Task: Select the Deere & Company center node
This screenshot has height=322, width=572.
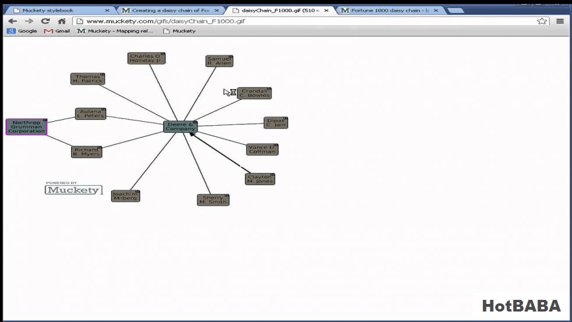Action: click(180, 126)
